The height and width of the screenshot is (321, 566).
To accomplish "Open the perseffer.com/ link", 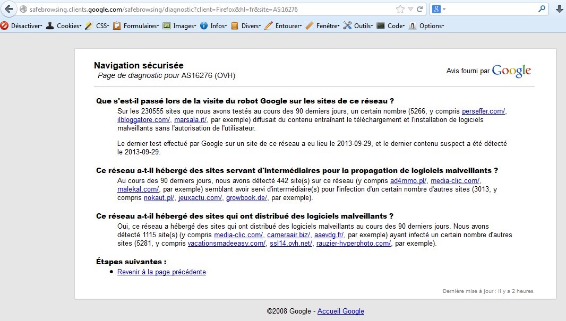I will tap(483, 111).
